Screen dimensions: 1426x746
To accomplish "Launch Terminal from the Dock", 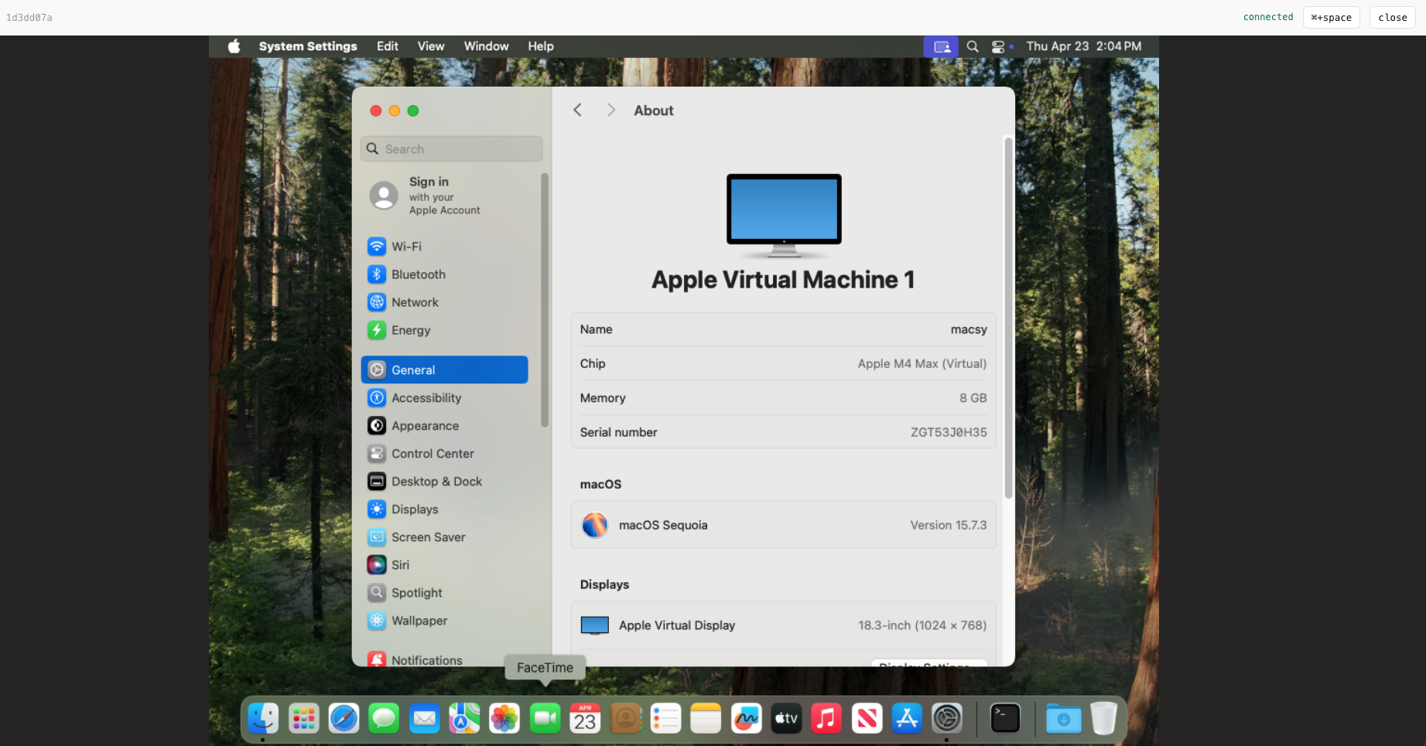I will [1005, 719].
